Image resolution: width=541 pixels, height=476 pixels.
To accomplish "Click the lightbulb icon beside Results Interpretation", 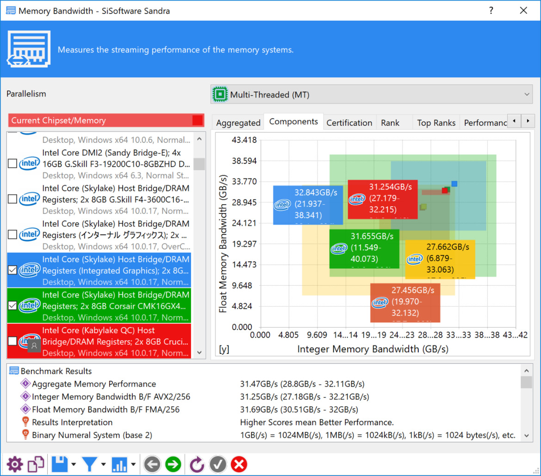I will [x=25, y=421].
